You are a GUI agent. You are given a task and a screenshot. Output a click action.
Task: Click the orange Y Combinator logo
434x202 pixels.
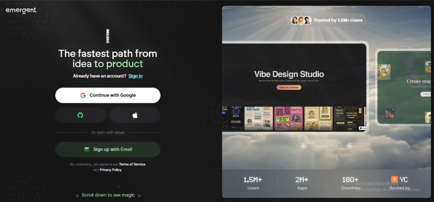point(394,180)
